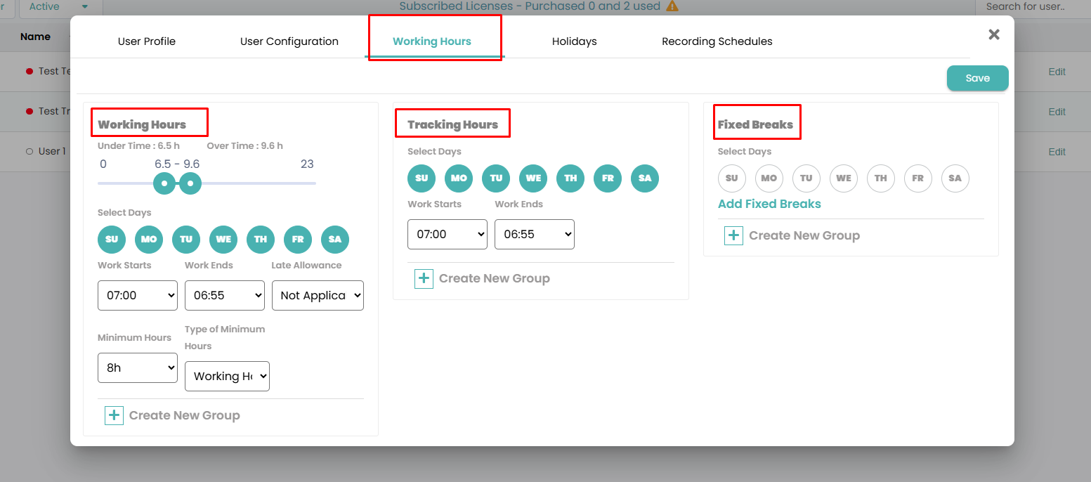Click the Save button

pyautogui.click(x=978, y=78)
